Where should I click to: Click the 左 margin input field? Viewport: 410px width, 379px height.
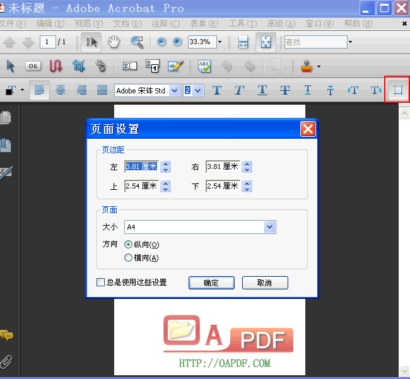point(141,166)
